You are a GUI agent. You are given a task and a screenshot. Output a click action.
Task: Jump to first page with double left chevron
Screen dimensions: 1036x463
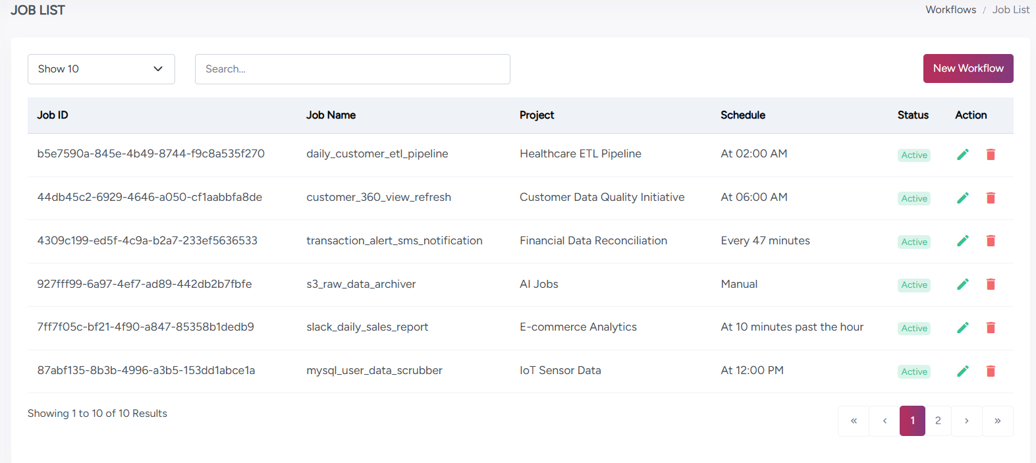click(854, 421)
